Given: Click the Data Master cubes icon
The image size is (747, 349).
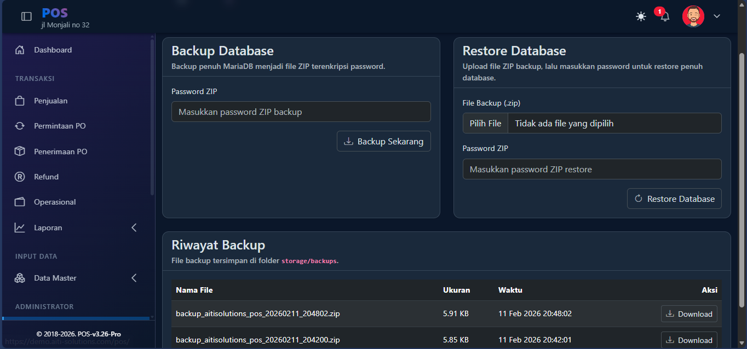Looking at the screenshot, I should coord(20,278).
